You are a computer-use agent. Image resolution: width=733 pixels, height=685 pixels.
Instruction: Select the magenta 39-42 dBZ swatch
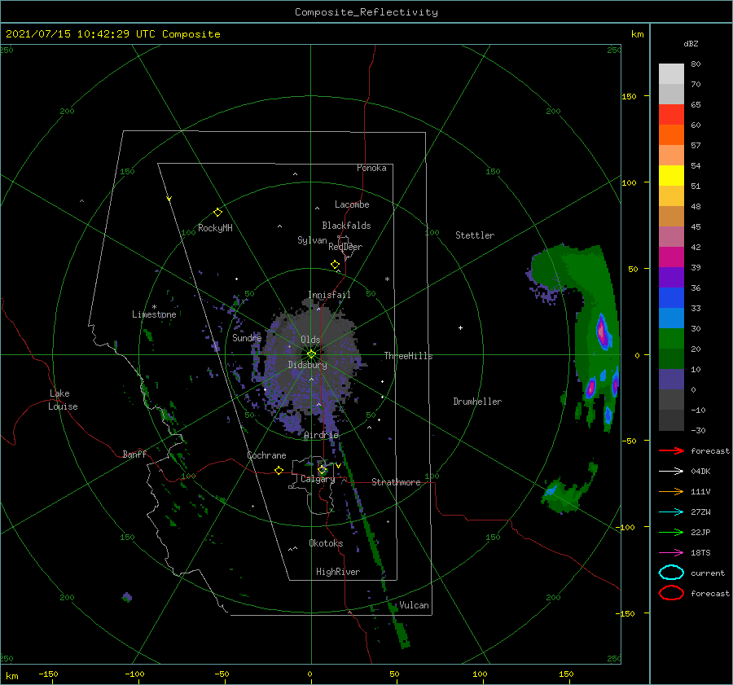click(x=671, y=257)
